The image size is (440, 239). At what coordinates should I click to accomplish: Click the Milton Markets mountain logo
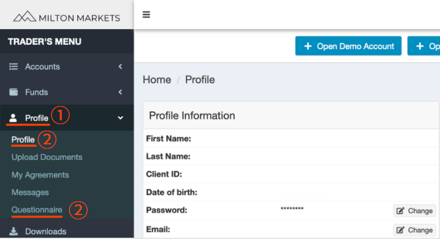25,16
